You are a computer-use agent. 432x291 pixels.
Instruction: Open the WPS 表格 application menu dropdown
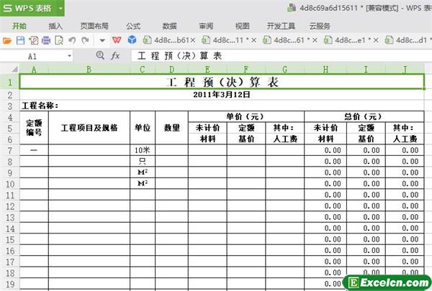(x=60, y=8)
